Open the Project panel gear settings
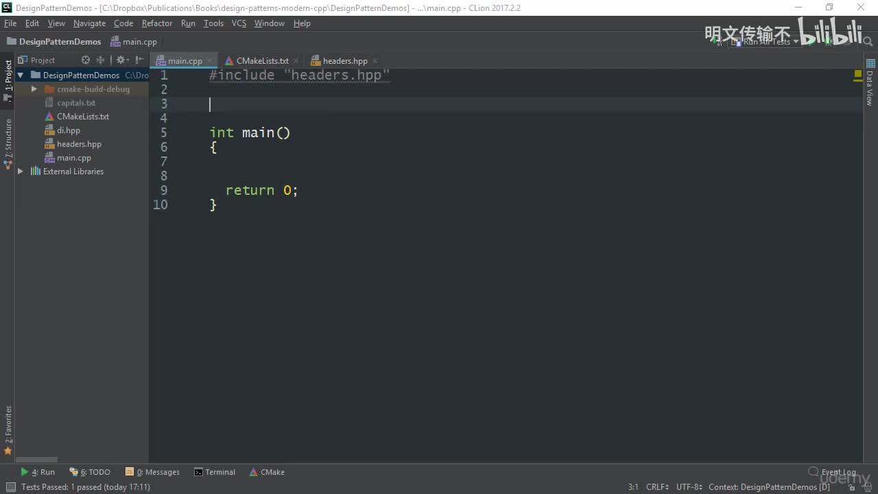The width and height of the screenshot is (878, 494). click(x=121, y=60)
